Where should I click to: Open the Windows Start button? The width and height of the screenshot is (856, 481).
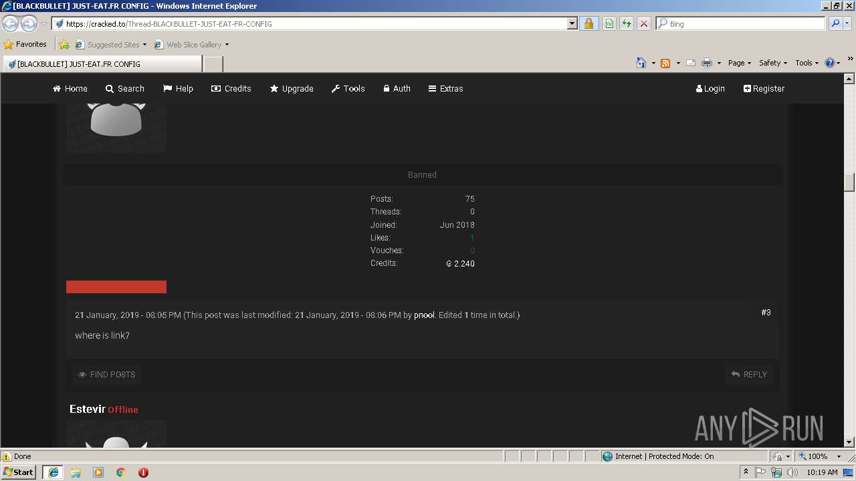[19, 472]
